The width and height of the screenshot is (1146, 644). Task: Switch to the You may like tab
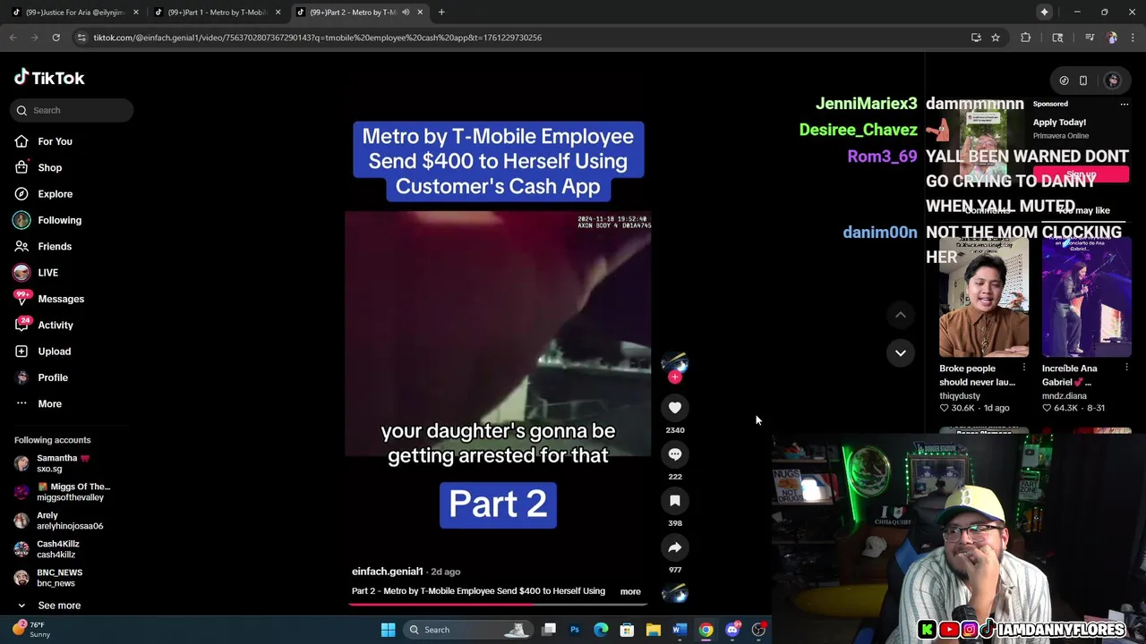coord(1083,211)
